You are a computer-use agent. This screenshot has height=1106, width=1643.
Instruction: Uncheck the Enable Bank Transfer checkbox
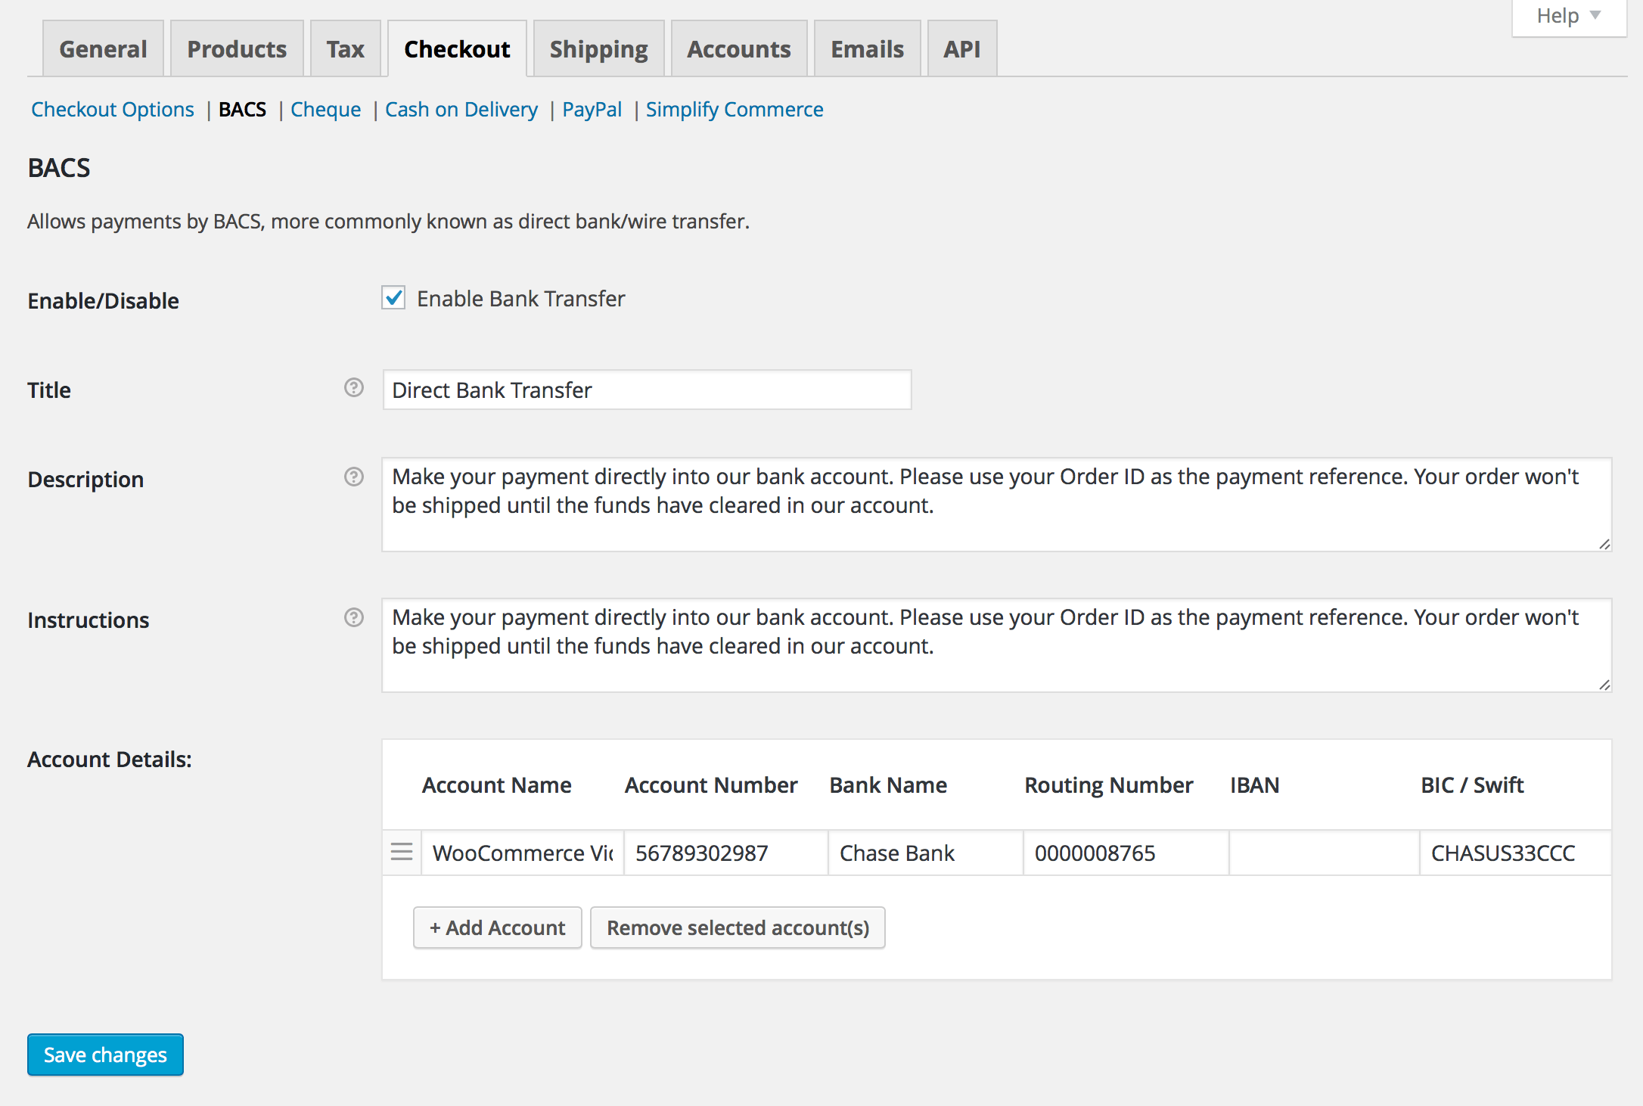393,298
